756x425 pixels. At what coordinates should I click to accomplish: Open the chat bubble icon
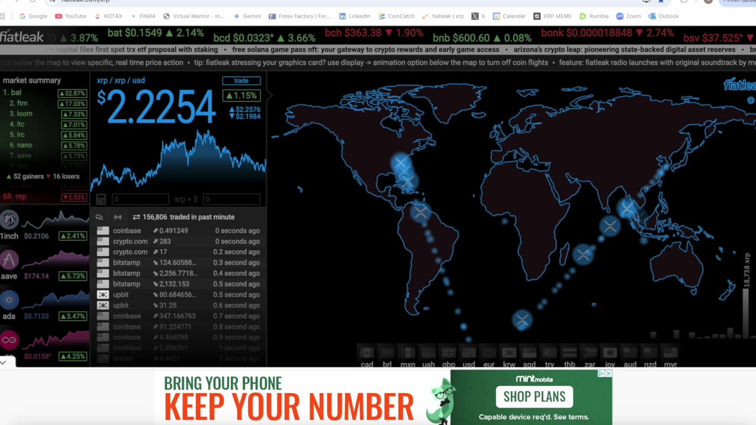[x=99, y=217]
